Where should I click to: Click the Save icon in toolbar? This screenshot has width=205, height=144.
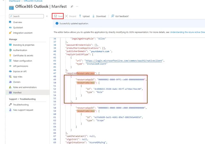pos(56,16)
